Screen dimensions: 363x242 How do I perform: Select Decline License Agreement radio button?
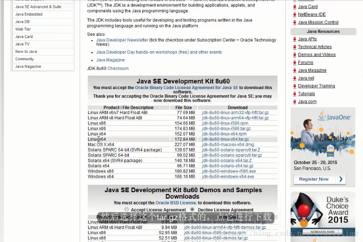[x=192, y=209]
